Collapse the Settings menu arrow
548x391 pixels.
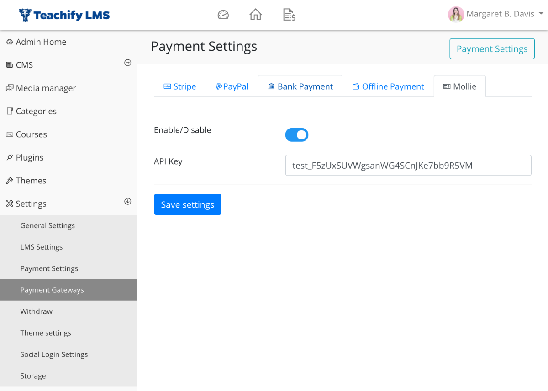(128, 201)
